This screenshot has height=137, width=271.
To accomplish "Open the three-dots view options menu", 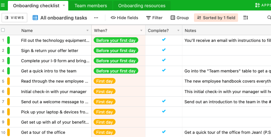I will coord(96,17).
